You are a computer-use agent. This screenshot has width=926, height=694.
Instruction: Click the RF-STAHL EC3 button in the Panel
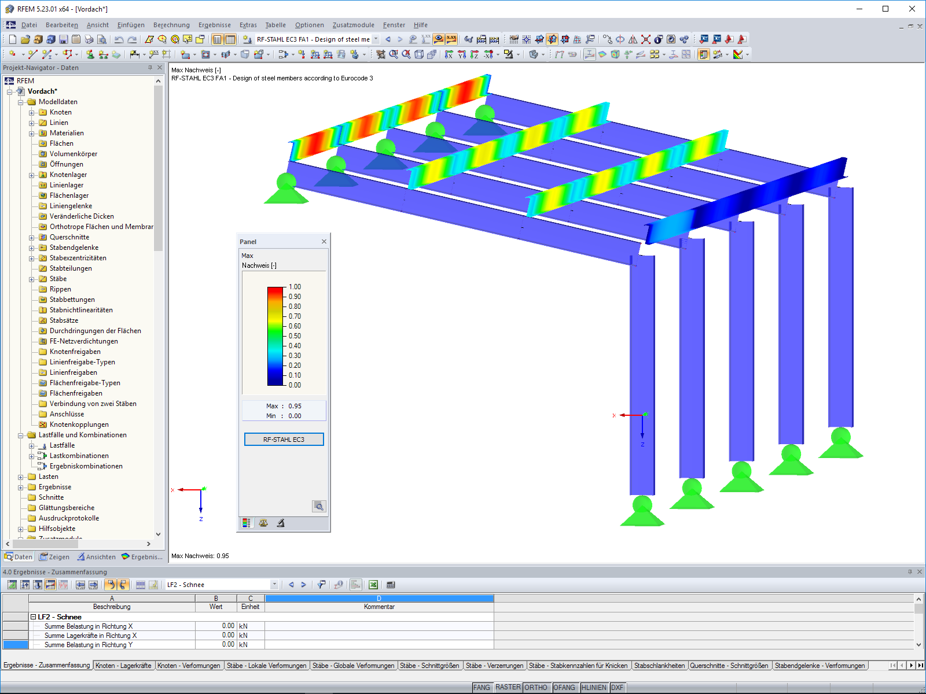click(284, 439)
